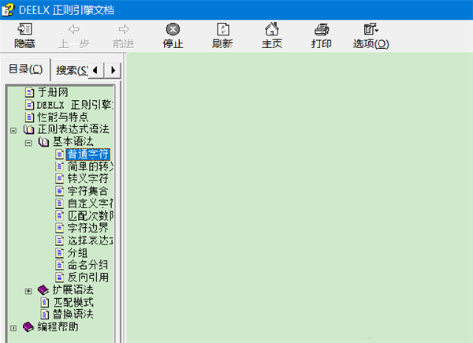Screen dimensions: 473x343
Task: Select the 正则表达式语法 open book icon
Action: (29, 130)
